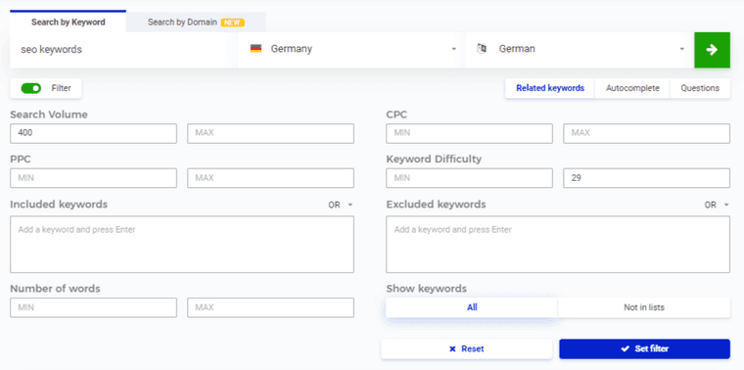Switch to Search by Domain tab
The width and height of the screenshot is (744, 370).
[x=196, y=23]
